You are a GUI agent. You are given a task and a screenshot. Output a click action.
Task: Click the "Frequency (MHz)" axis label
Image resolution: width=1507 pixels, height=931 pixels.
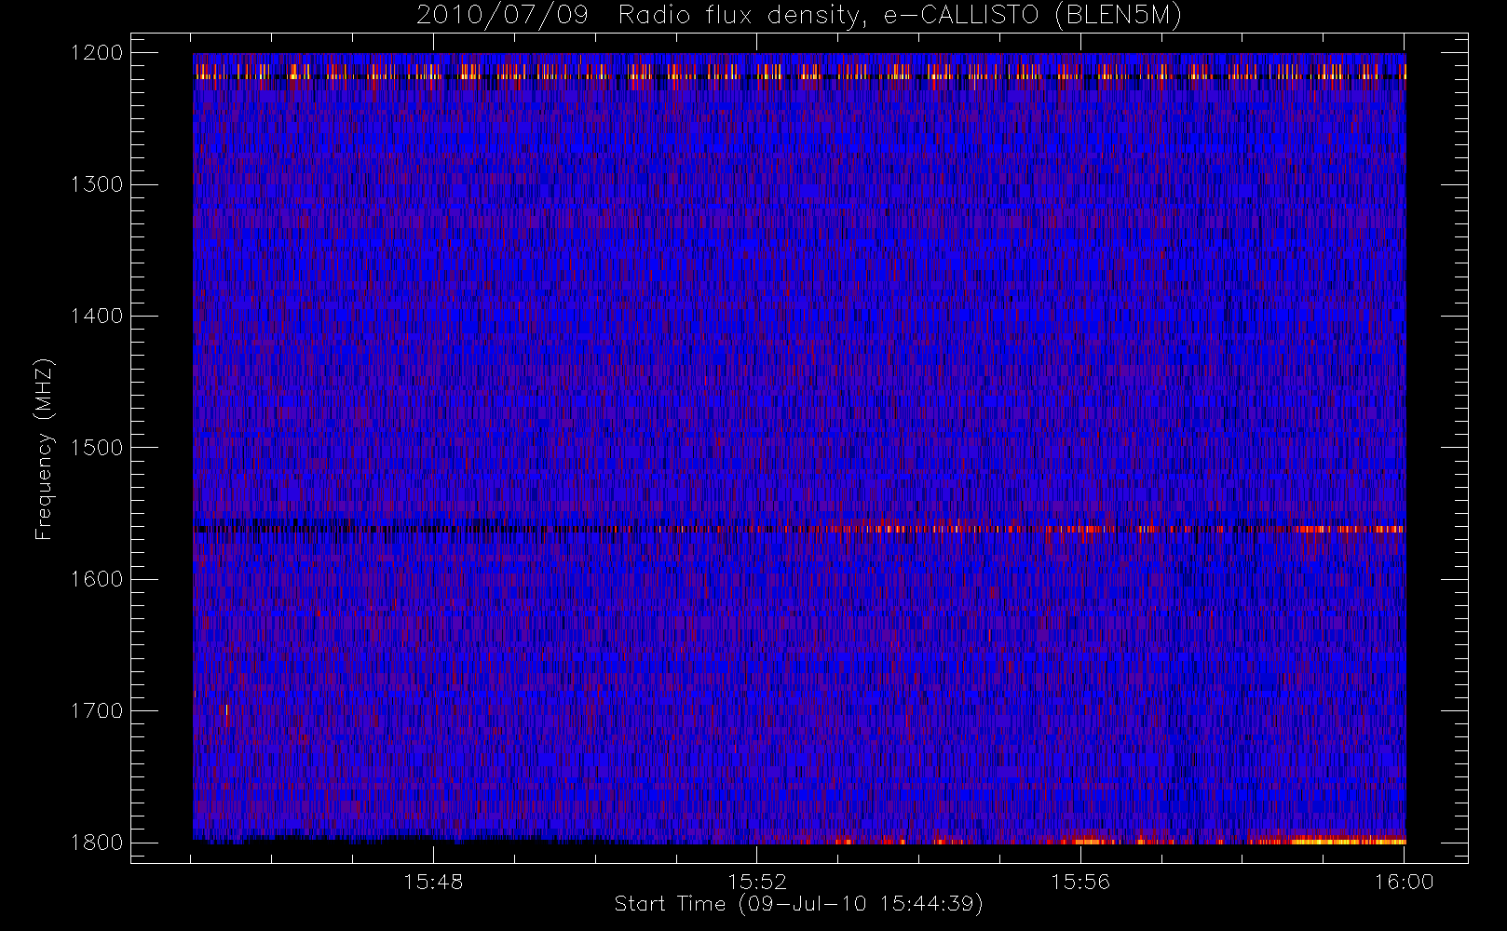pyautogui.click(x=44, y=449)
